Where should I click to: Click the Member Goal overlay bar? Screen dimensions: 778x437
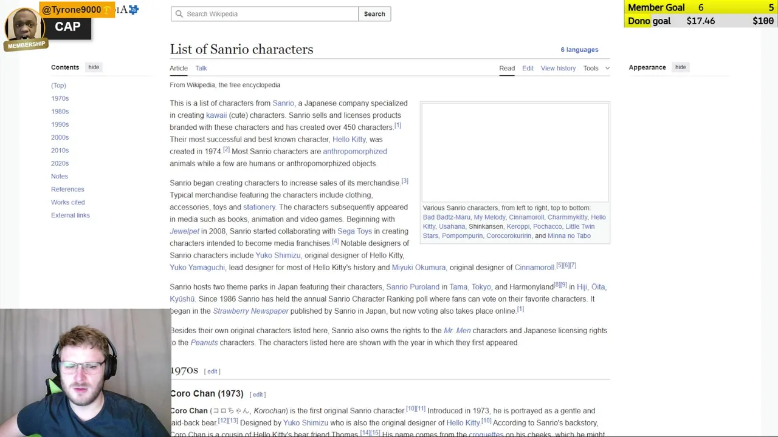(701, 7)
